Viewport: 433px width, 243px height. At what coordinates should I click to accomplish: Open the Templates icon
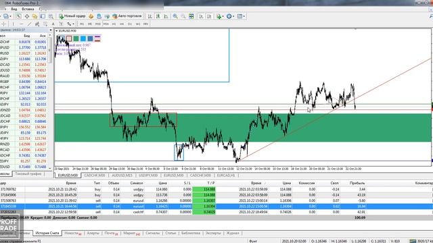pyautogui.click(x=240, y=16)
